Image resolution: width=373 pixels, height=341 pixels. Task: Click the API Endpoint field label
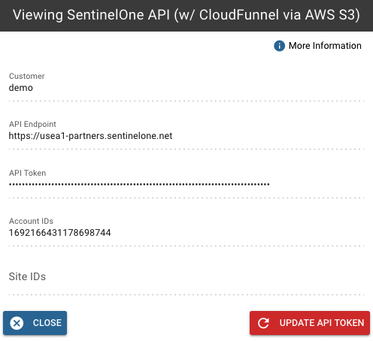pos(32,124)
